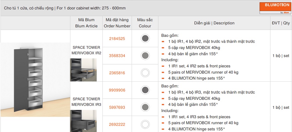The image size is (292, 132).
Task: Select white swatch for order 2692222
Action: [x=145, y=124]
